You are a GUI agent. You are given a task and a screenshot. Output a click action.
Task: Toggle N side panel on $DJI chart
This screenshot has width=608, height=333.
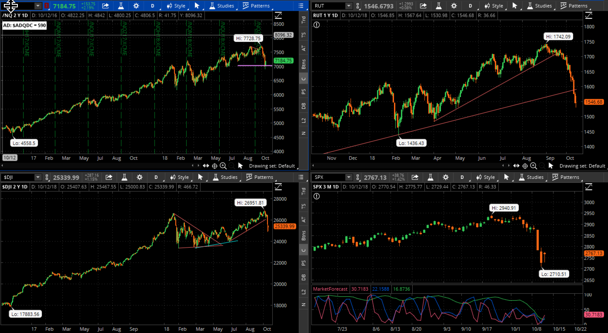pyautogui.click(x=304, y=304)
